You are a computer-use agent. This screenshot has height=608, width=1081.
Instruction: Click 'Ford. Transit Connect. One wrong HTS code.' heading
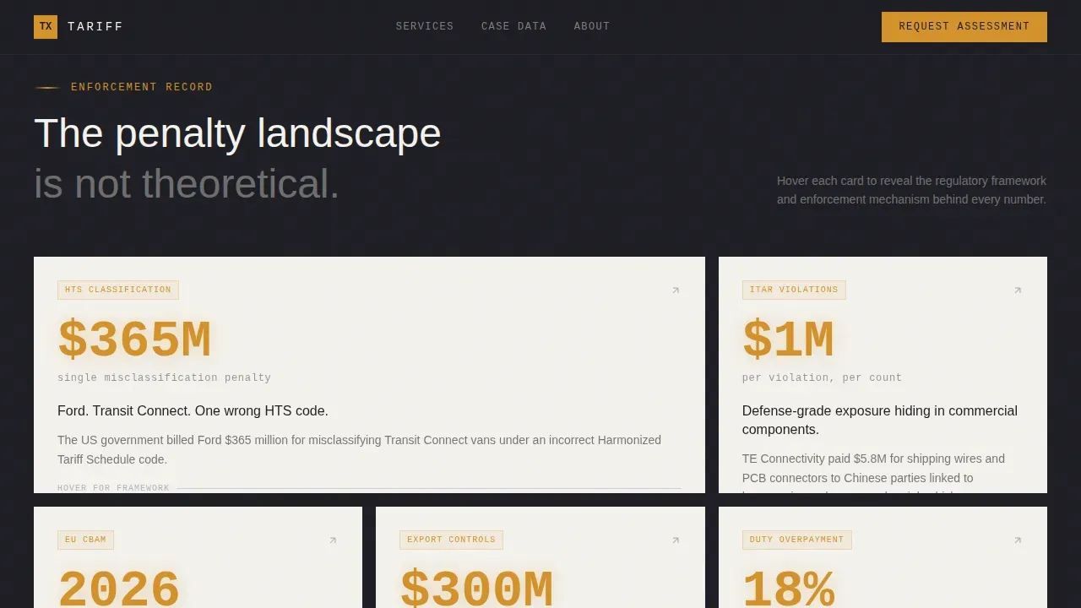[193, 411]
